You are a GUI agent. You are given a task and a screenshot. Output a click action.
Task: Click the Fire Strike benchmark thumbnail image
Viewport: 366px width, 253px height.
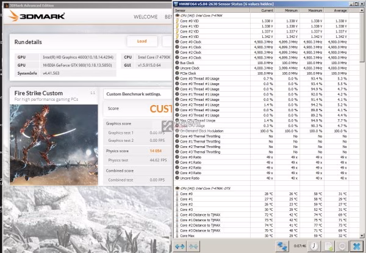pyautogui.click(x=54, y=145)
